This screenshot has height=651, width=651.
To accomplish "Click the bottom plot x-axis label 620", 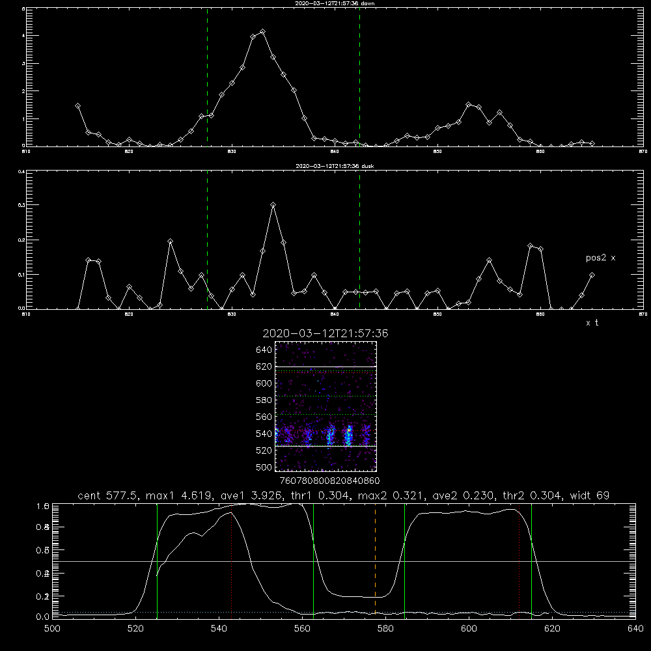I will 552,629.
